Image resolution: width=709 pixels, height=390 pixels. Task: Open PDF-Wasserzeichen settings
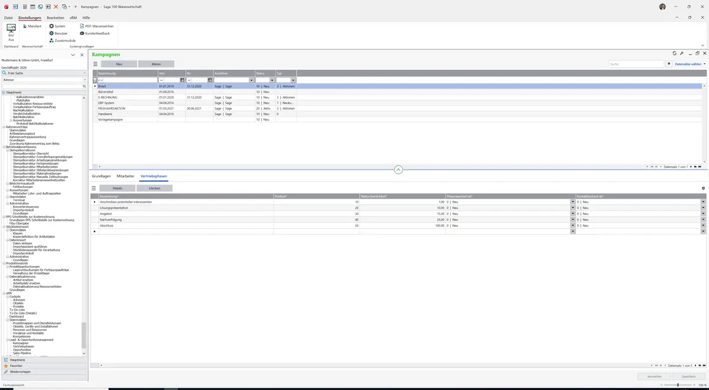pos(97,26)
